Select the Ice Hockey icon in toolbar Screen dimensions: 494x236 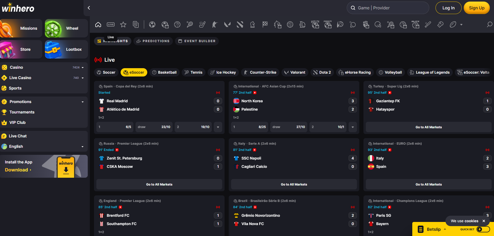[202, 25]
